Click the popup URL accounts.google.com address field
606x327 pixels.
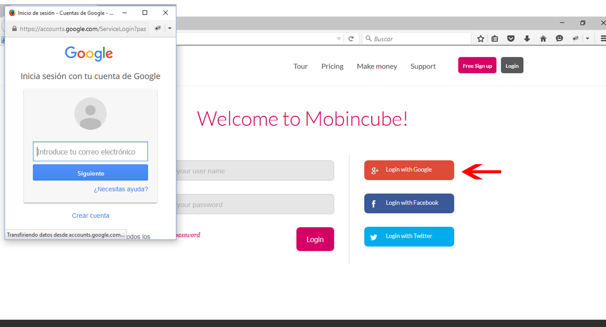[77, 29]
